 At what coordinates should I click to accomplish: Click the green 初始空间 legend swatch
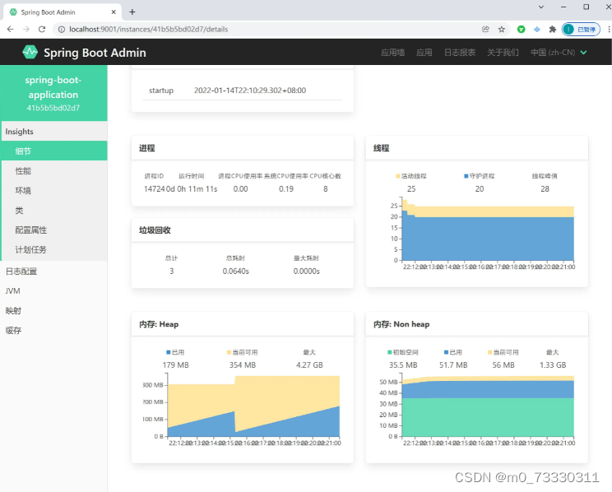tap(390, 352)
